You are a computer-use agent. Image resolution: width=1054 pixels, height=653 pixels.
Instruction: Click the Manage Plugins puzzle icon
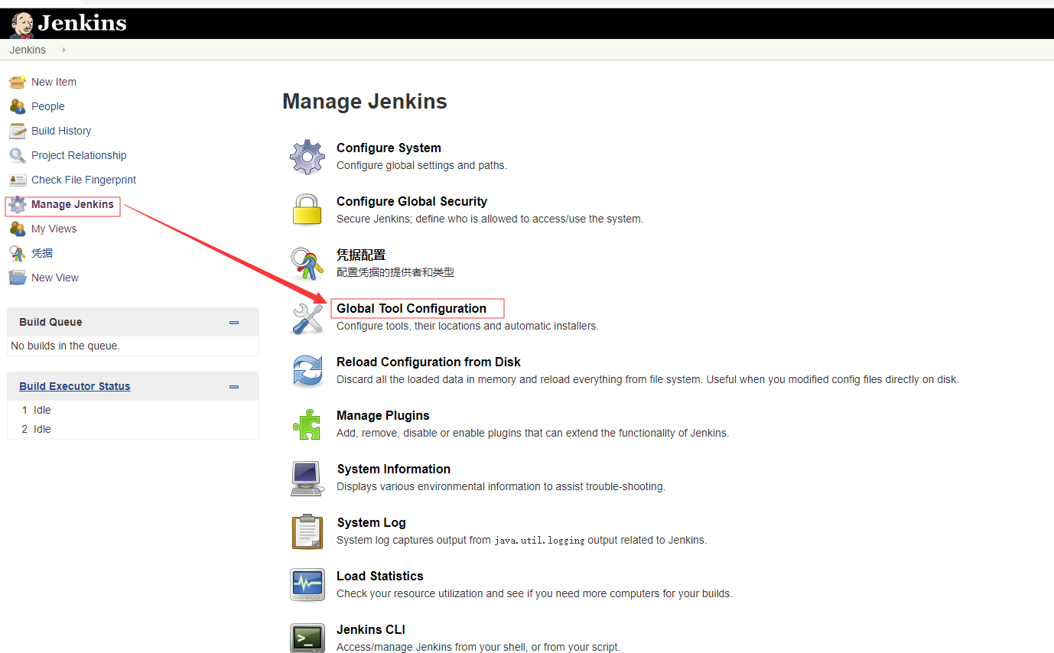click(307, 424)
